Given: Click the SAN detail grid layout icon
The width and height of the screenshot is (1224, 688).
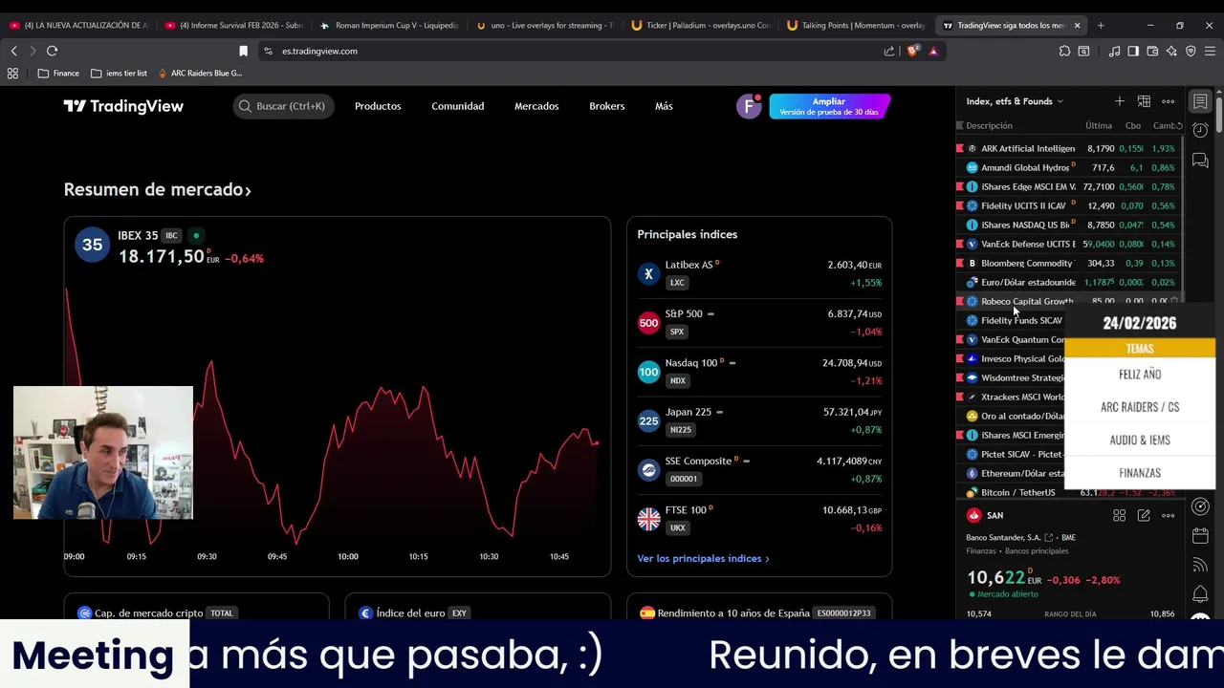Looking at the screenshot, I should pyautogui.click(x=1119, y=515).
